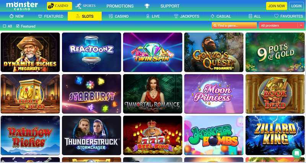Focus the Find a game search field
This screenshot has width=306, height=163.
click(x=234, y=26)
